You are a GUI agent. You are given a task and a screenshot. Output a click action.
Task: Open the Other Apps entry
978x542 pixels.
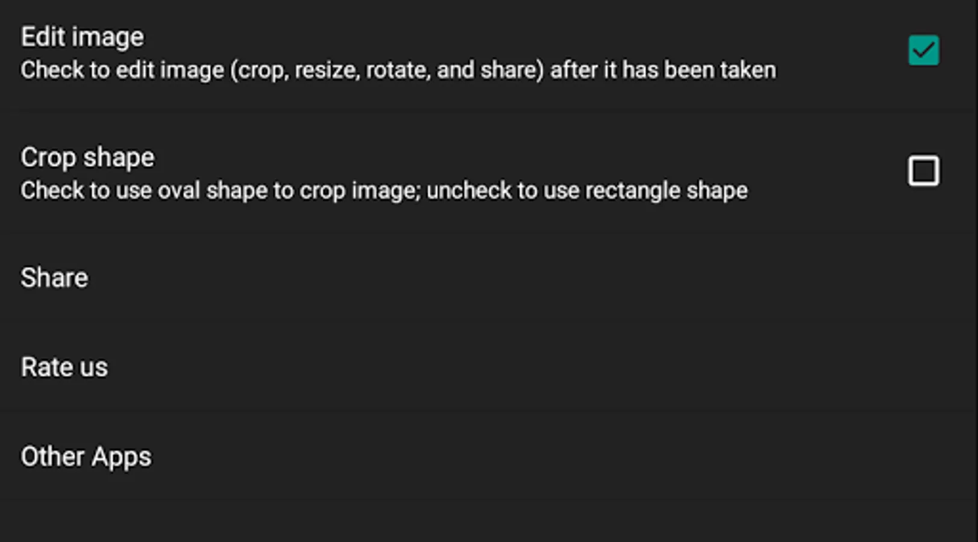coord(86,457)
